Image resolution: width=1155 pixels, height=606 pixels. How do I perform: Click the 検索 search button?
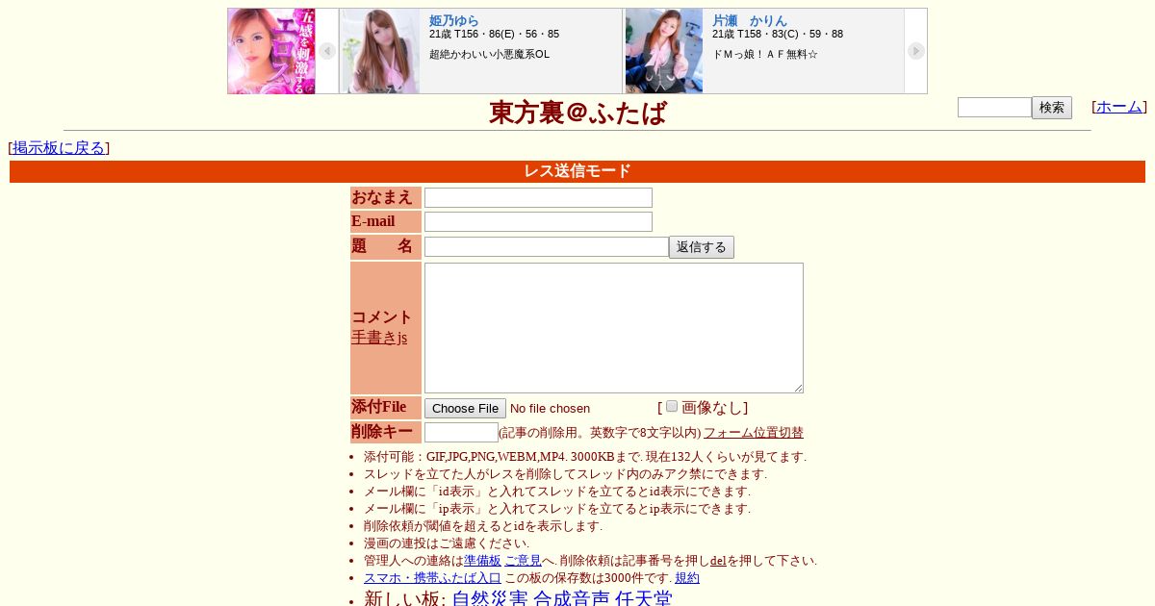pos(1052,108)
